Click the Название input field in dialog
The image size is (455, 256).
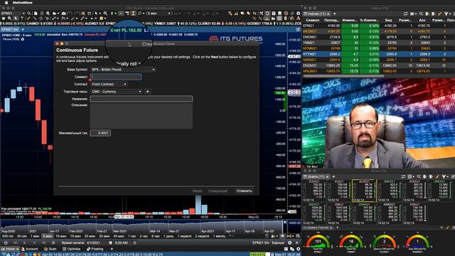click(x=141, y=99)
